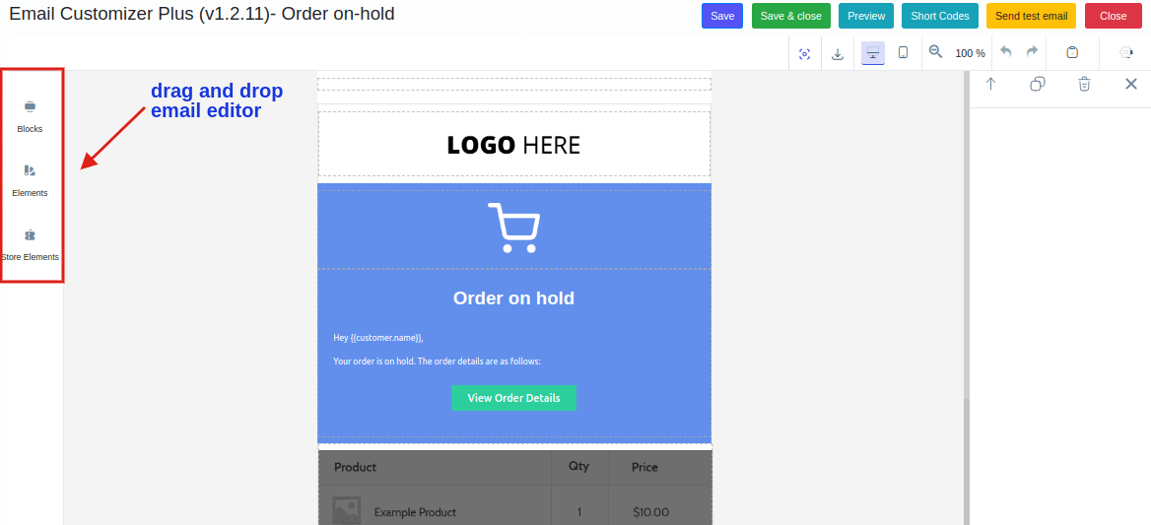Switch to desktop preview mode
The width and height of the screenshot is (1151, 525).
tap(872, 53)
